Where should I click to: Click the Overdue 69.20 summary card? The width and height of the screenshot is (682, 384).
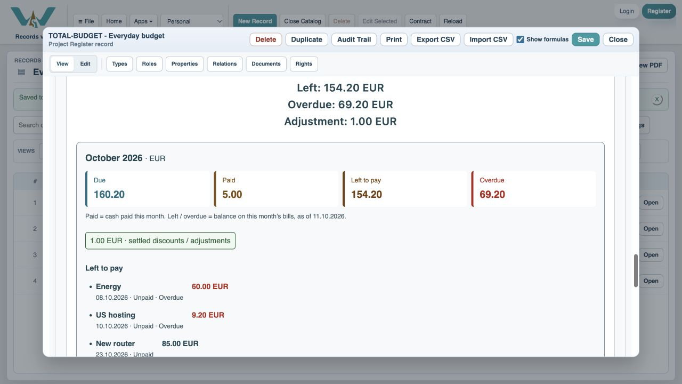click(533, 189)
